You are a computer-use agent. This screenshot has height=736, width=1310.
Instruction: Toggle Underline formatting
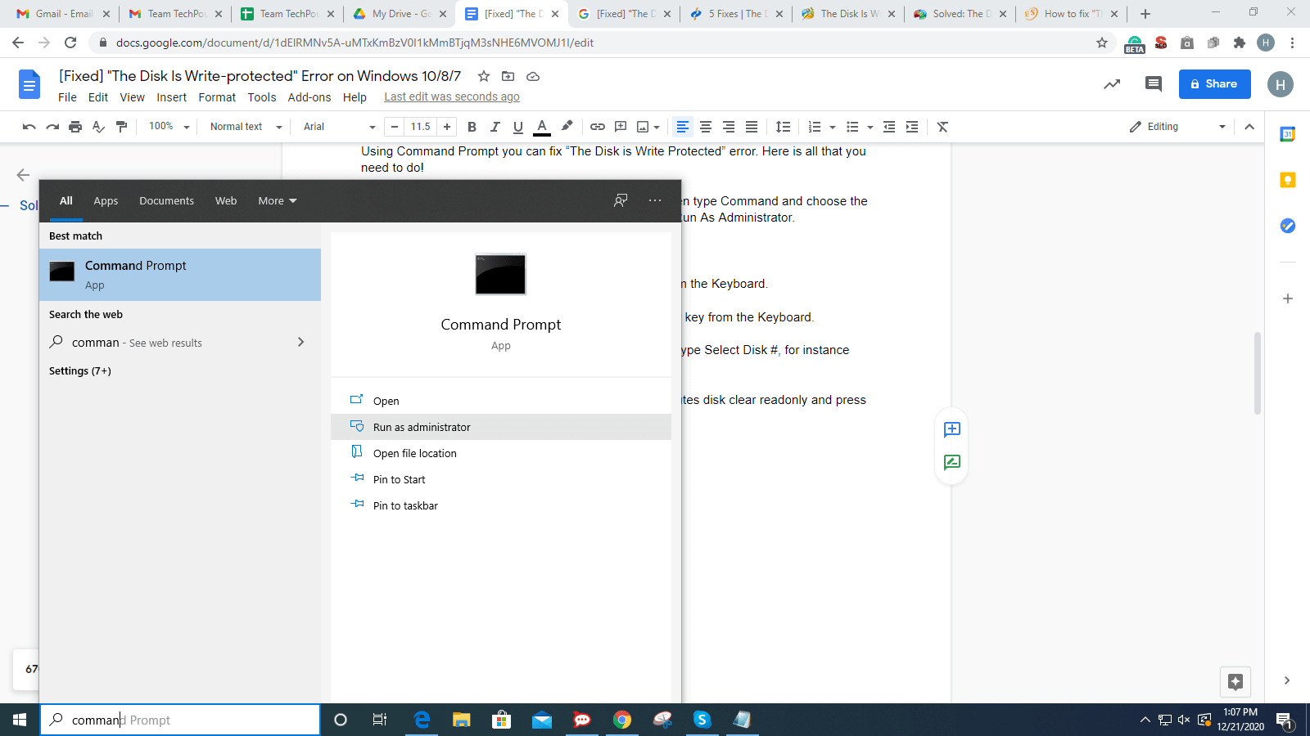(x=517, y=127)
